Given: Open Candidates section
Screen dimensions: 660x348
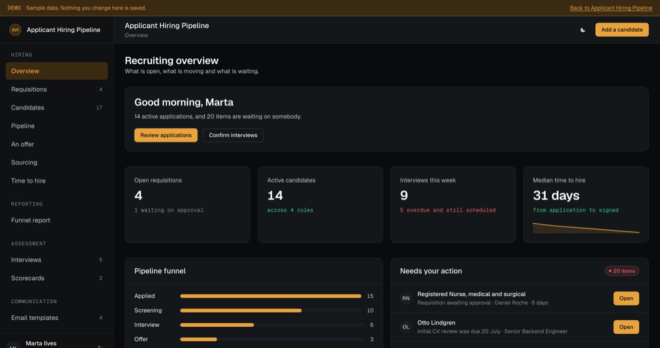Looking at the screenshot, I should (57, 108).
